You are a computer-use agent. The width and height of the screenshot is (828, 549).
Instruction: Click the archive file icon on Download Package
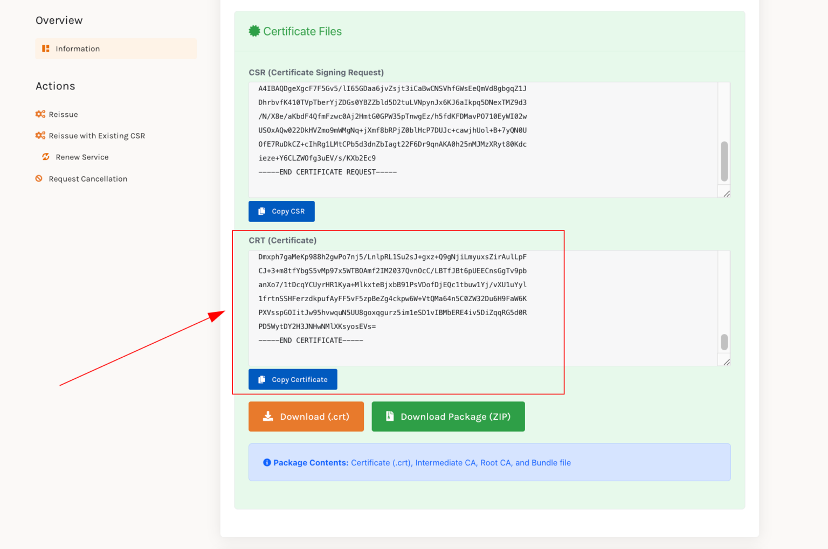[390, 416]
